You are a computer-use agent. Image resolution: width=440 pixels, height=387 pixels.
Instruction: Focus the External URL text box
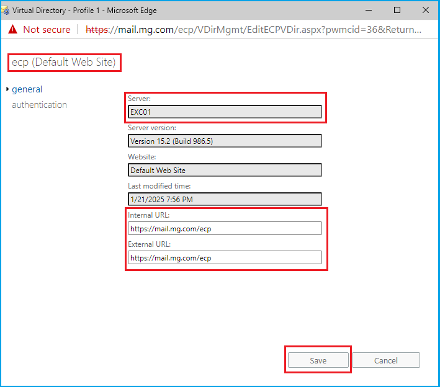pos(225,257)
